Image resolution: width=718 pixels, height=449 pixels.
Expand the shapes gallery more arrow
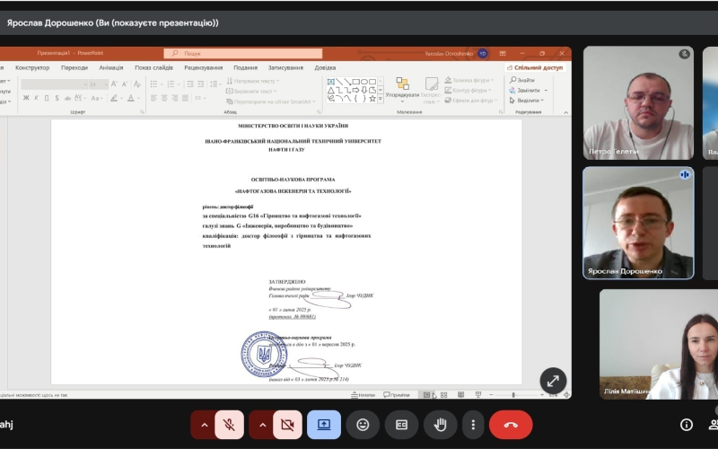(380, 99)
